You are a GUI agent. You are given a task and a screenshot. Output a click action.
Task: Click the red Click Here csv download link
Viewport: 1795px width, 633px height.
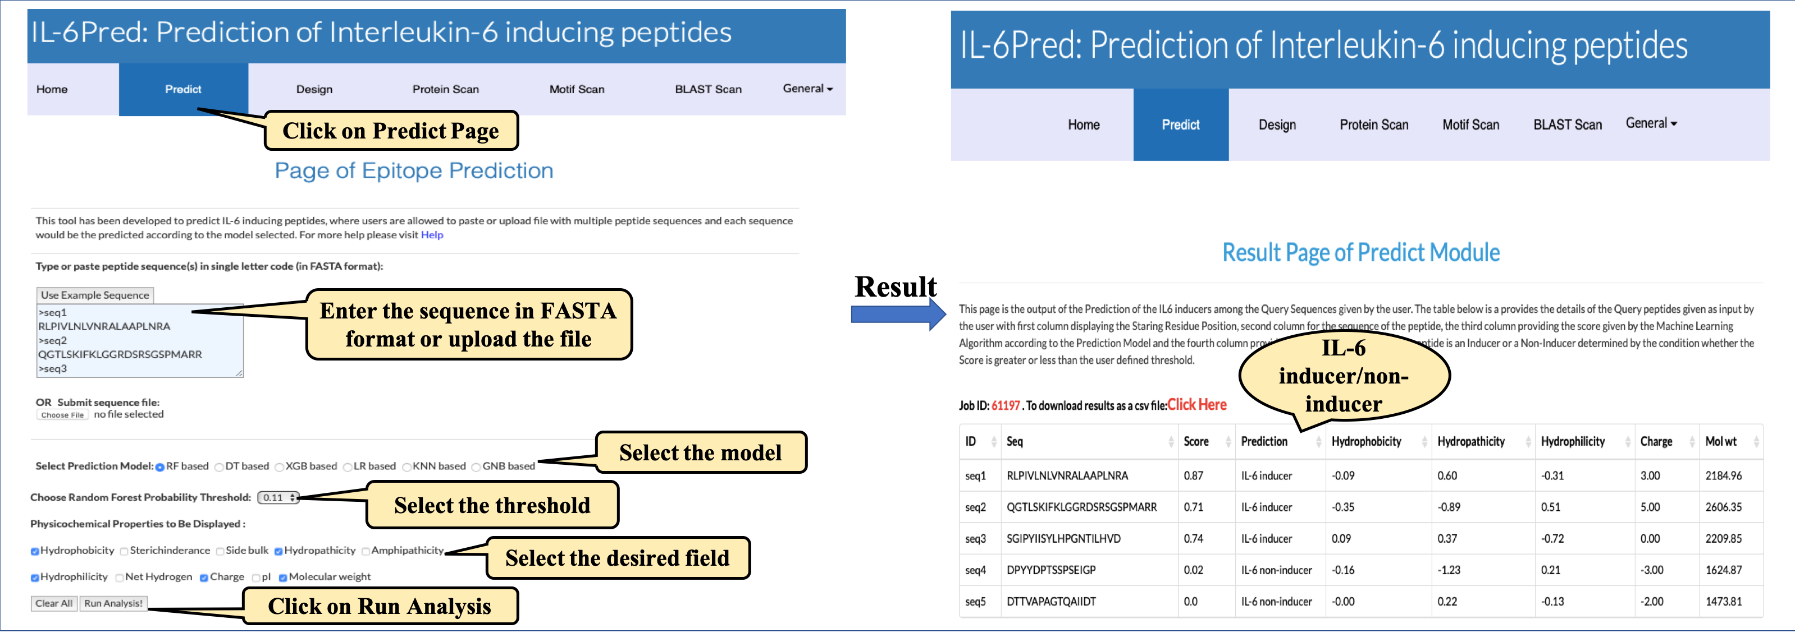1196,405
